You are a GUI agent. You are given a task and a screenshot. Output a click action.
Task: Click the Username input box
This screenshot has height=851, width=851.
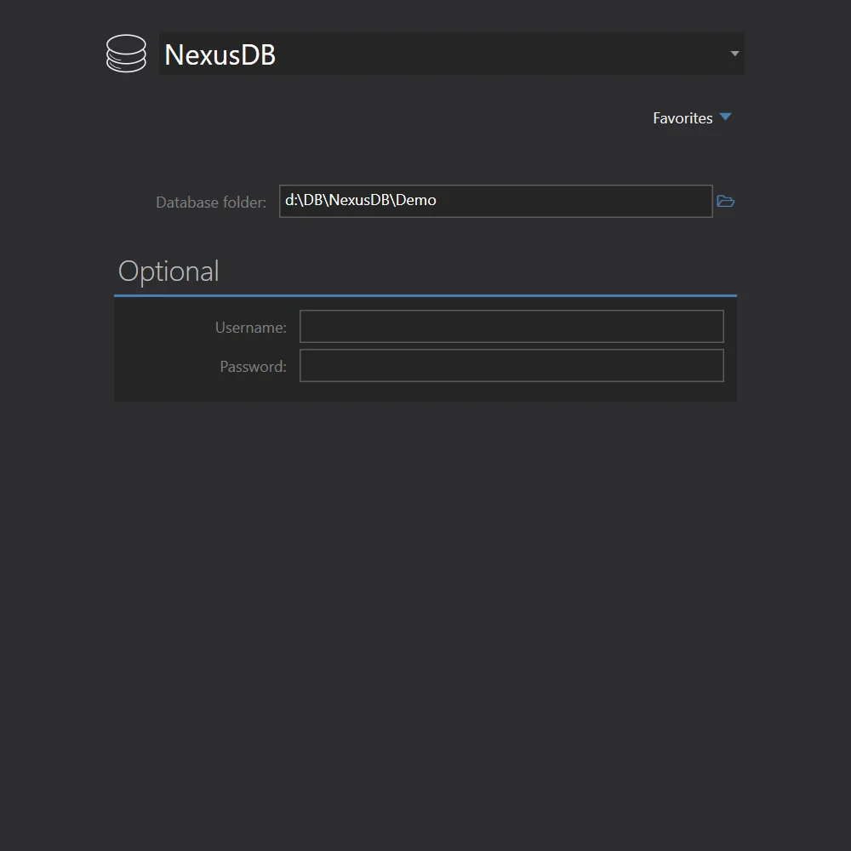(511, 326)
